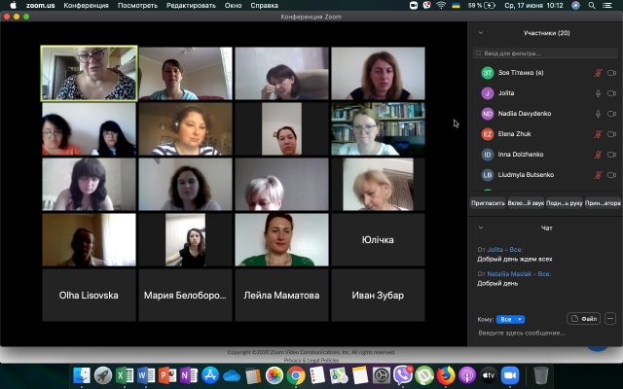Open chat more-options button beside Файл
The height and width of the screenshot is (389, 623).
click(610, 319)
